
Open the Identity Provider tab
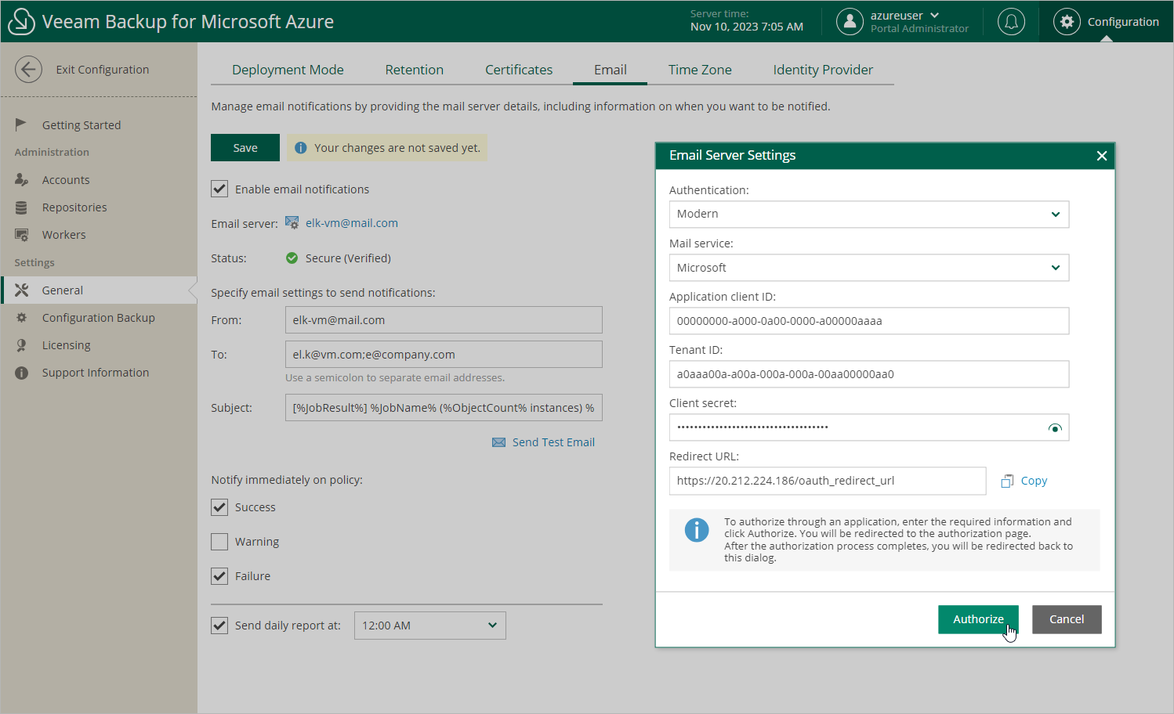pos(822,70)
